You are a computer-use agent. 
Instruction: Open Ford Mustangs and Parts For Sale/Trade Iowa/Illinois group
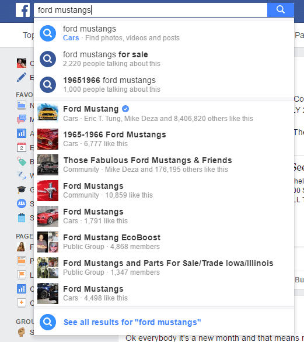164,268
